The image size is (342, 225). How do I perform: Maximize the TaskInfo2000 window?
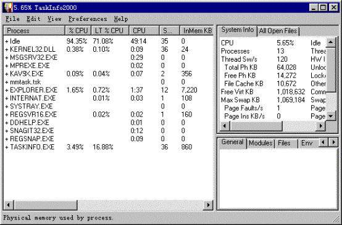coord(323,7)
